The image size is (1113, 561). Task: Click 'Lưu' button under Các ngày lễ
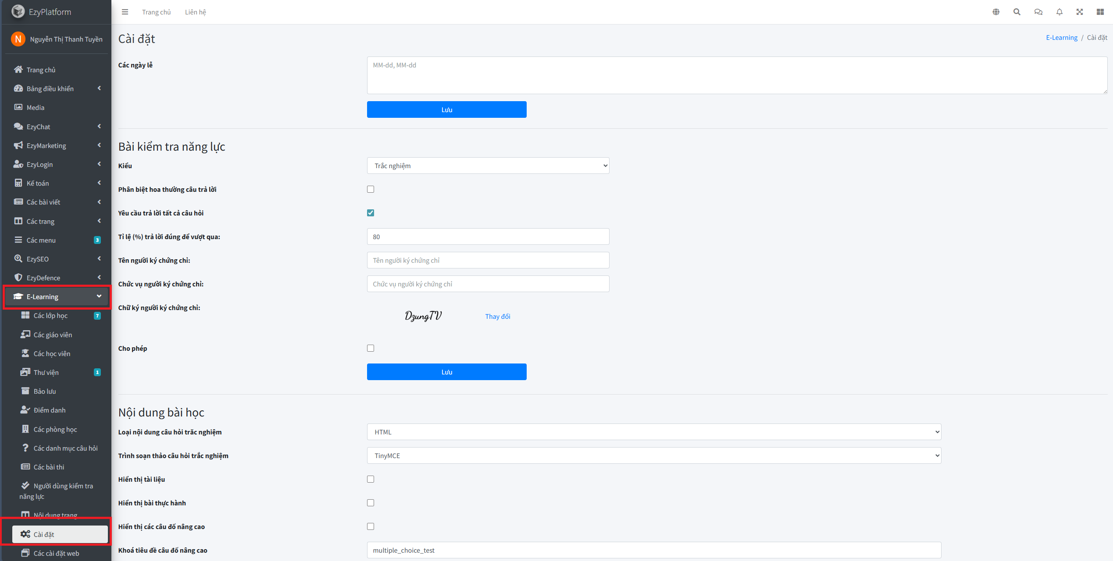pyautogui.click(x=446, y=109)
